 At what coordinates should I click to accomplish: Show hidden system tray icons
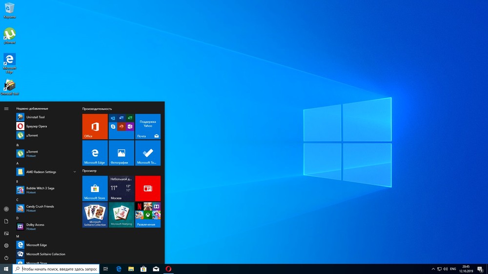click(x=433, y=269)
